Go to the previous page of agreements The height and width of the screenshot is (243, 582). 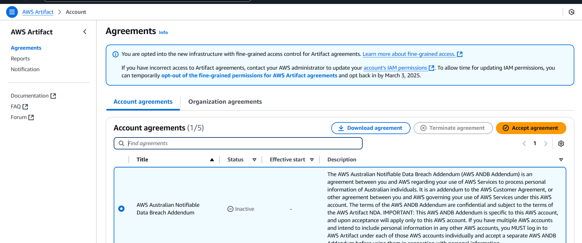click(524, 144)
